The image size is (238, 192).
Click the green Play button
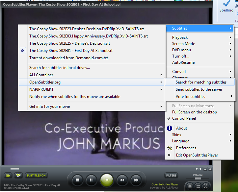click(x=107, y=180)
